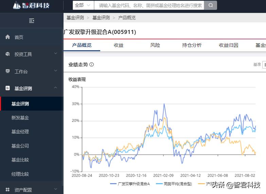This screenshot has width=266, height=194.
Task: Click the first 基金评测 breadcrumb link
Action: click(75, 18)
